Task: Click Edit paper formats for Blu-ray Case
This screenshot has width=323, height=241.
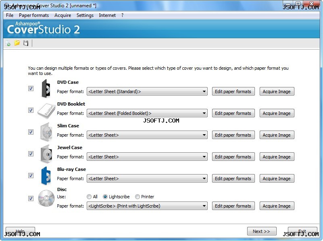Action: click(233, 179)
